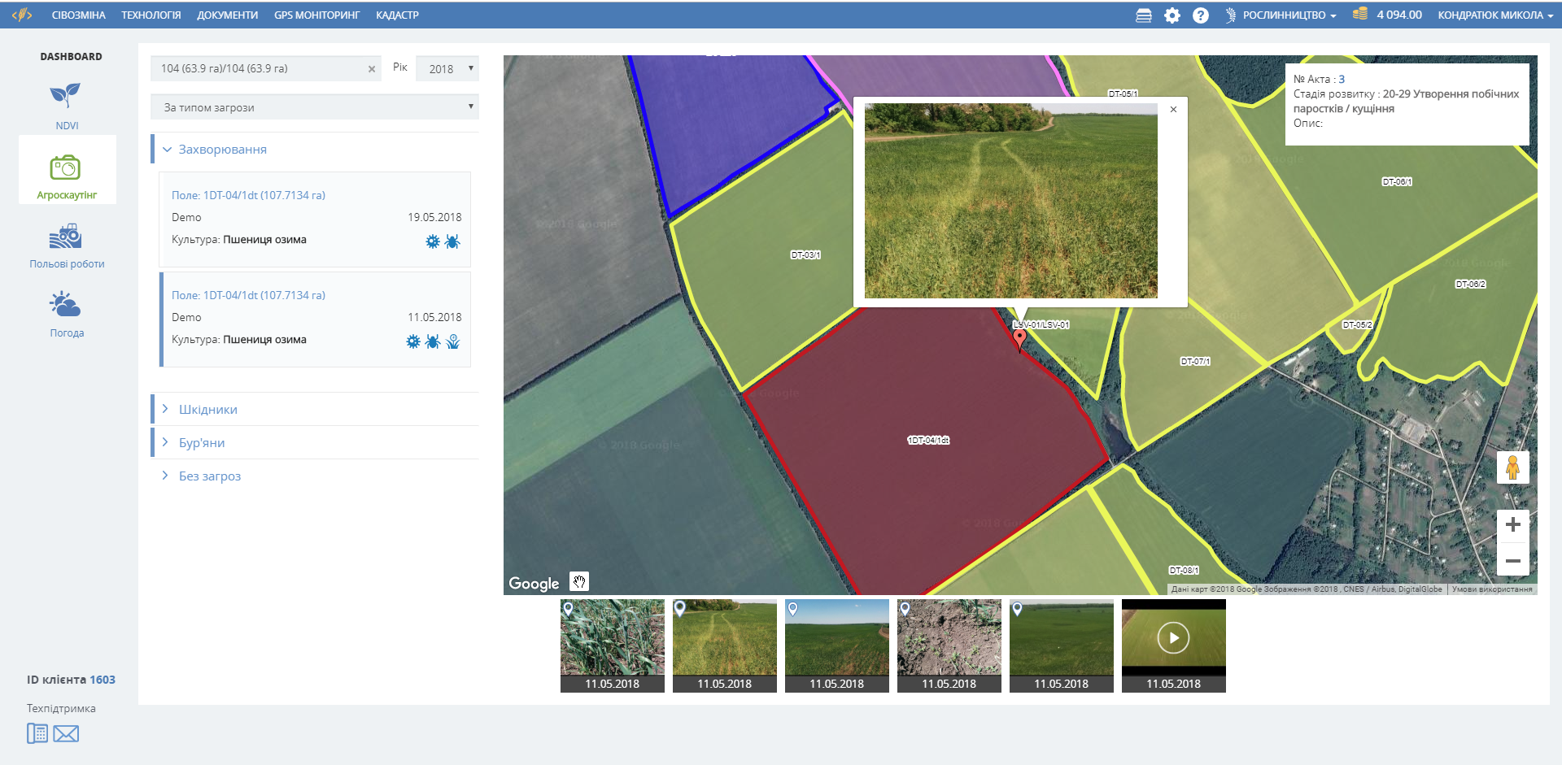1562x765 pixels.
Task: Open the help question mark icon
Action: click(x=1200, y=15)
